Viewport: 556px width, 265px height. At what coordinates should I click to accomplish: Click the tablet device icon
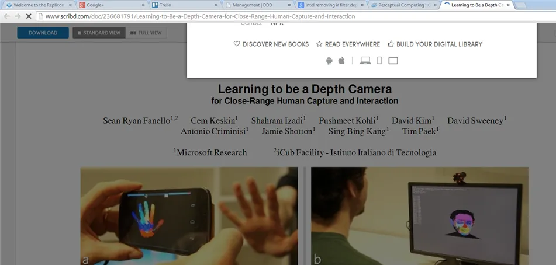[x=393, y=61]
